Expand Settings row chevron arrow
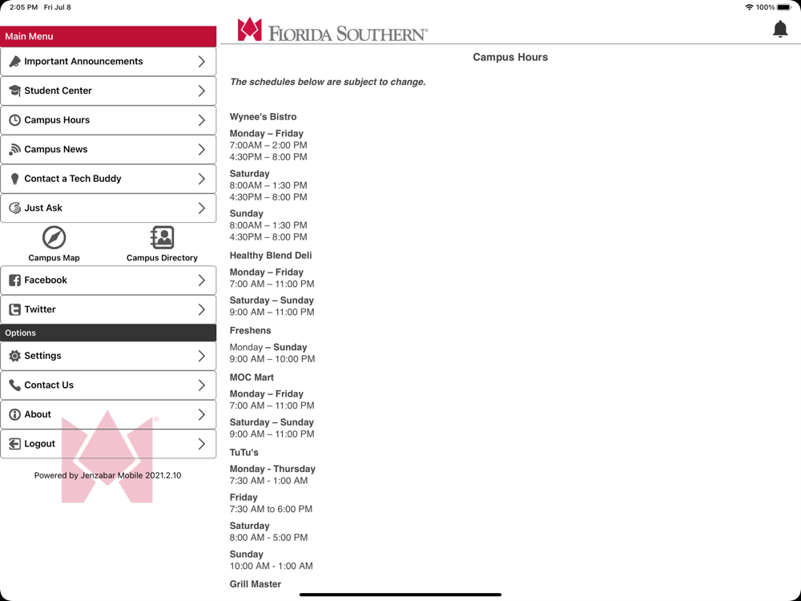 (202, 356)
